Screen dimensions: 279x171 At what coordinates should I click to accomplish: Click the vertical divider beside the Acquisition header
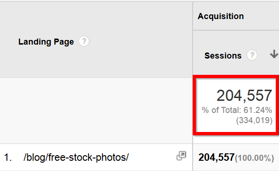(193, 16)
